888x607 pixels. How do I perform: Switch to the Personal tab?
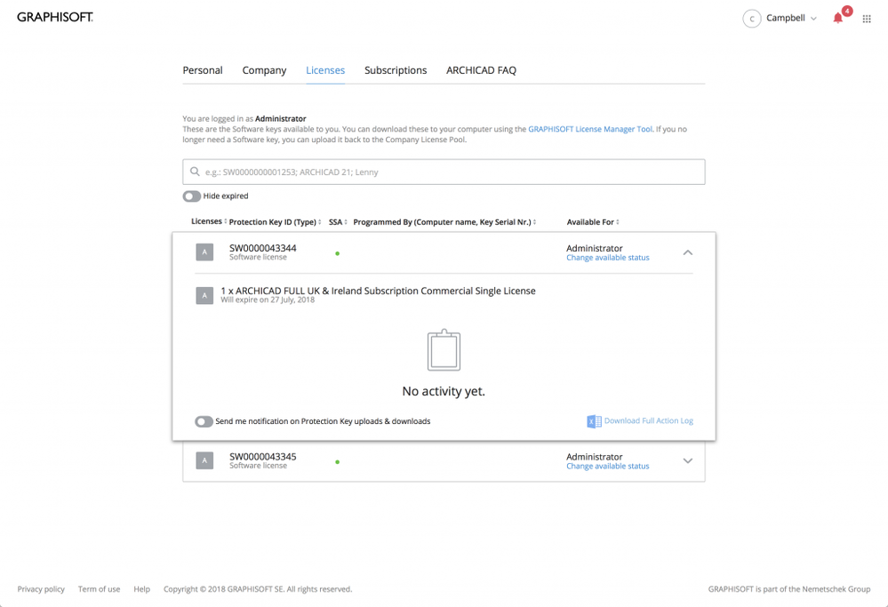202,70
